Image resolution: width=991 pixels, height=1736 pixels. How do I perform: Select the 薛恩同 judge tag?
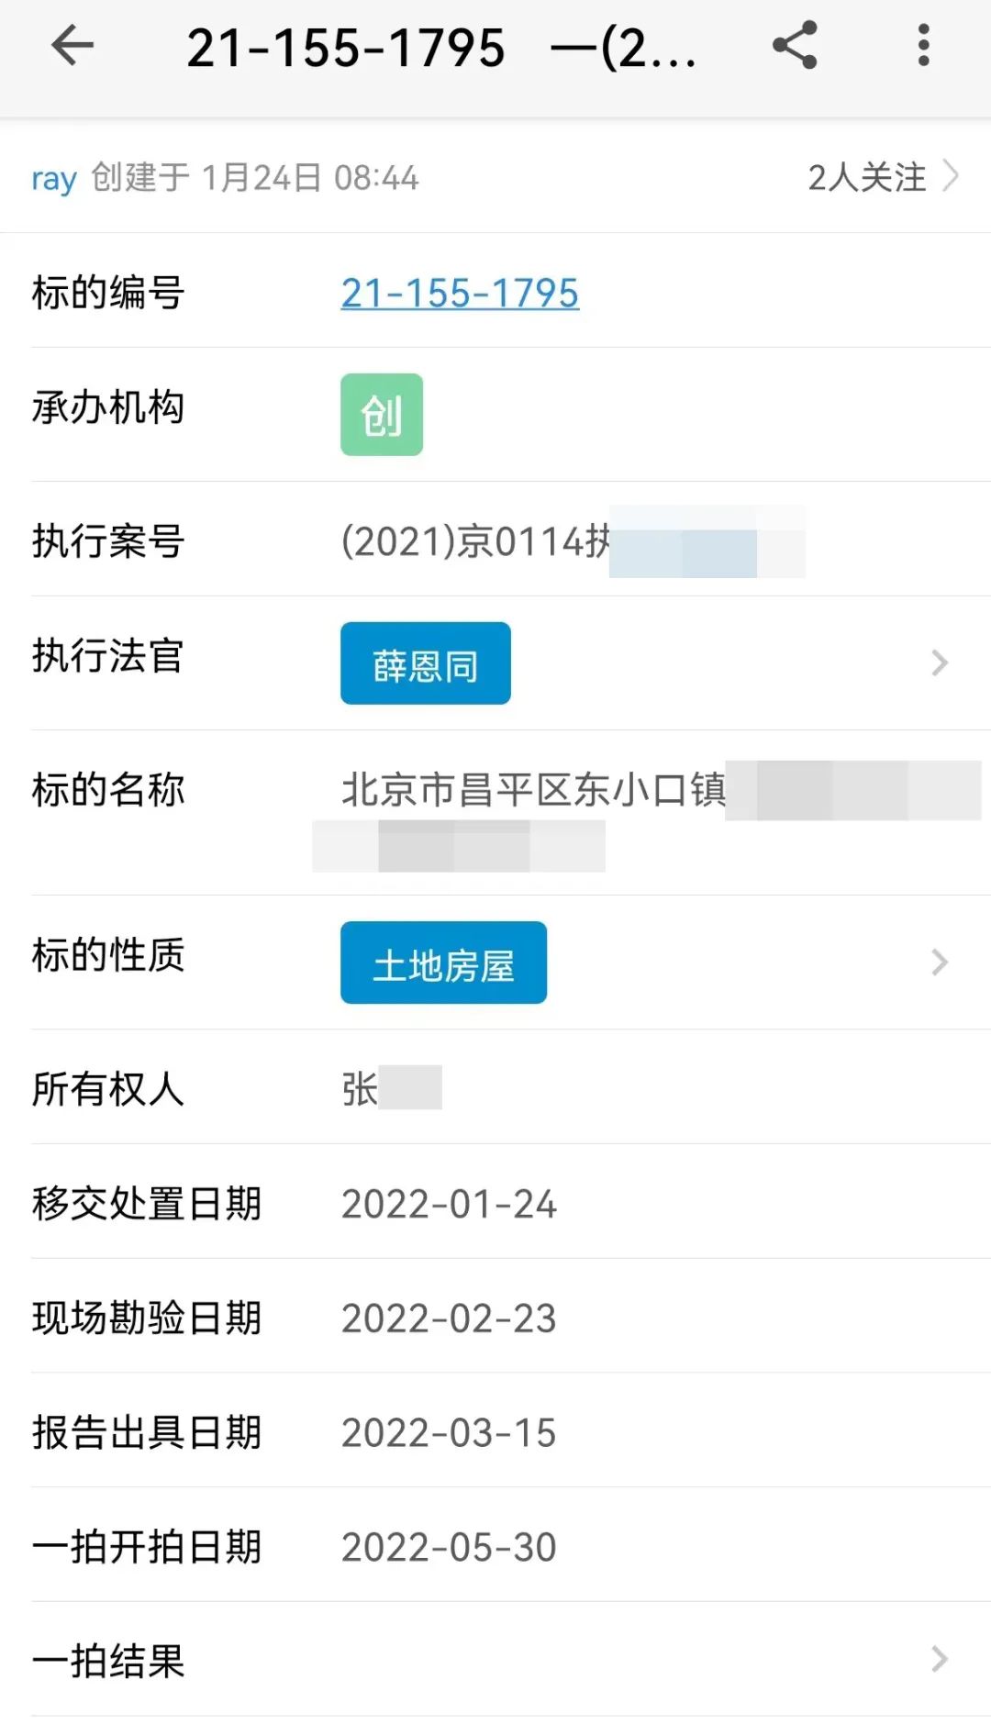(425, 663)
